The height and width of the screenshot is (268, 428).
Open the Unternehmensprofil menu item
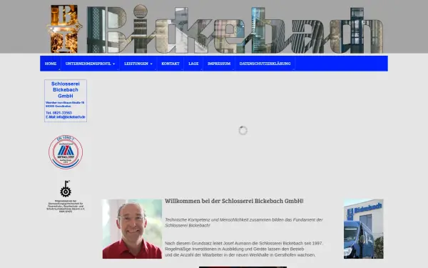(88, 64)
